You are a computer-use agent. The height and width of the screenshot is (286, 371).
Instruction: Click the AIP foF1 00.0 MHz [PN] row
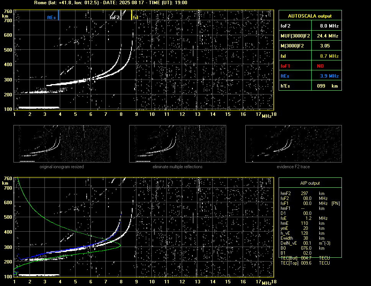point(310,203)
